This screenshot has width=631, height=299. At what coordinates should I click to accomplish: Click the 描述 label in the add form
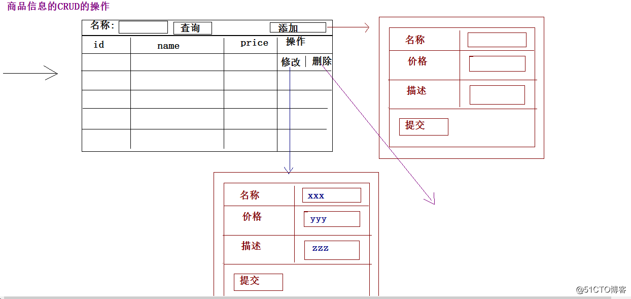click(x=416, y=91)
